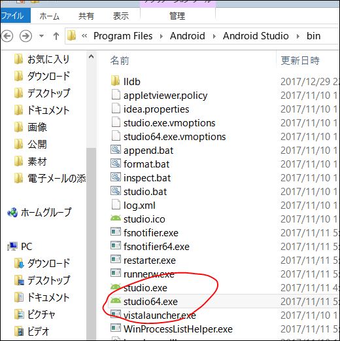Open 公開 folder in favorites
This screenshot has height=341, width=340.
point(37,144)
